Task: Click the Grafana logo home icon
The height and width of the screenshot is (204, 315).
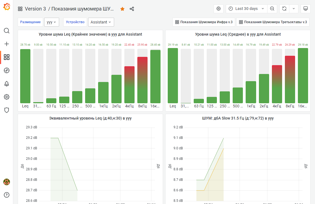Action: coord(7,7)
